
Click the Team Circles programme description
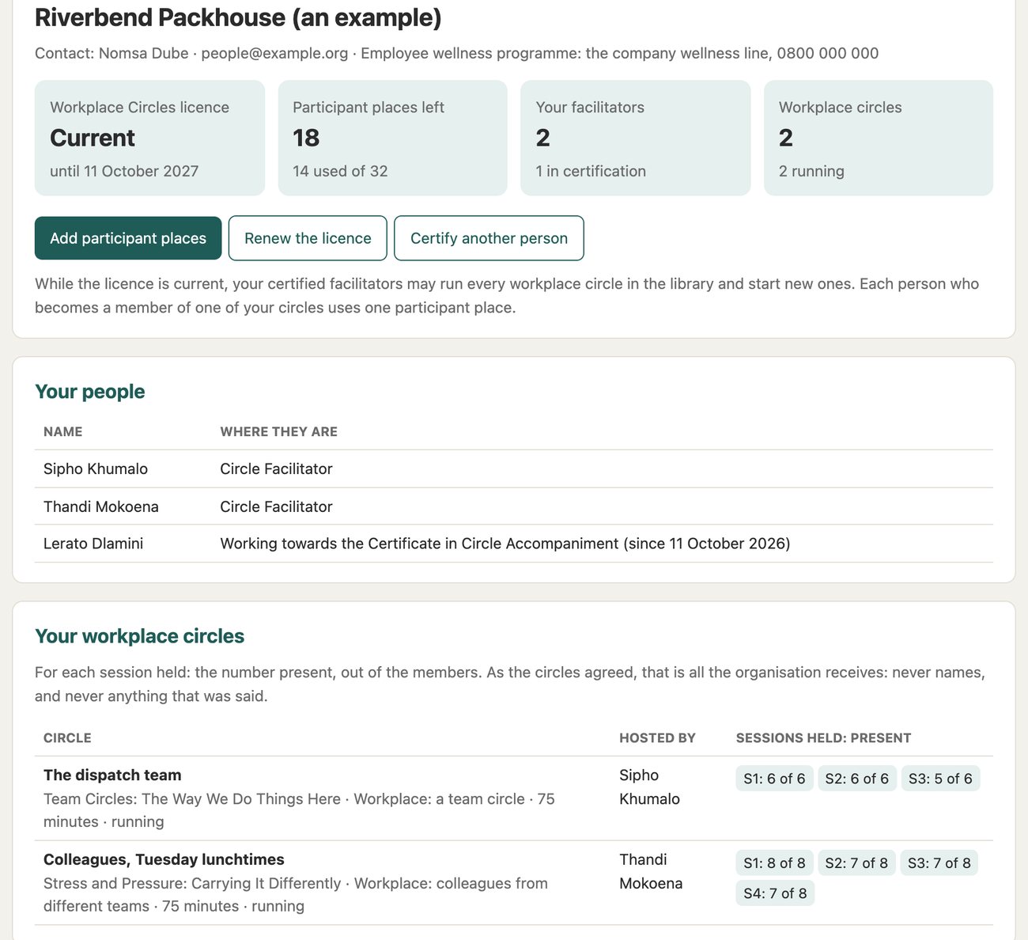click(x=299, y=810)
